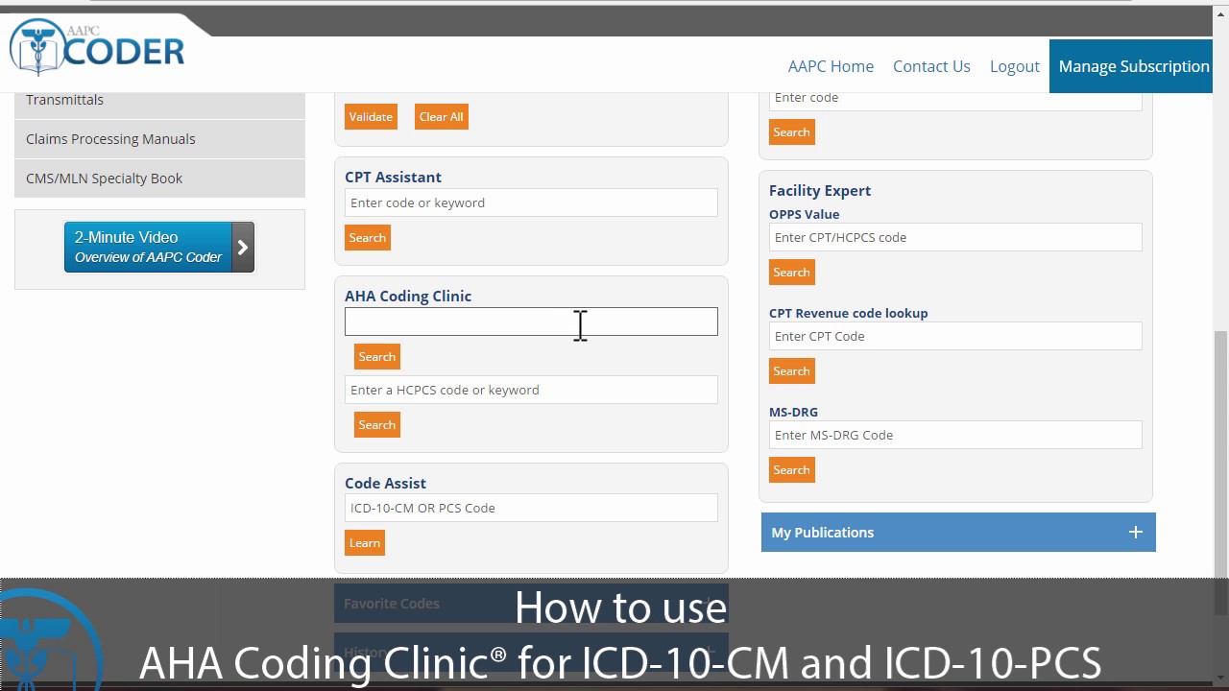This screenshot has width=1229, height=691.
Task: Focus the MS-DRG code field
Action: pyautogui.click(x=955, y=435)
